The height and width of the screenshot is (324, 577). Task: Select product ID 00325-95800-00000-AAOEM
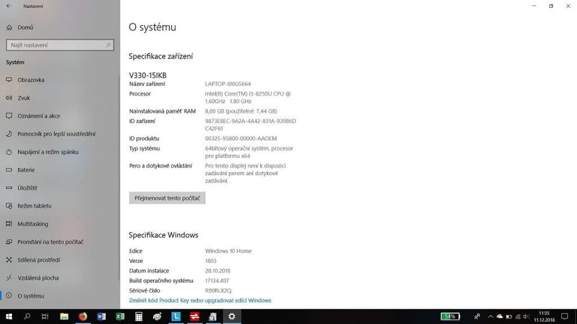coord(241,138)
